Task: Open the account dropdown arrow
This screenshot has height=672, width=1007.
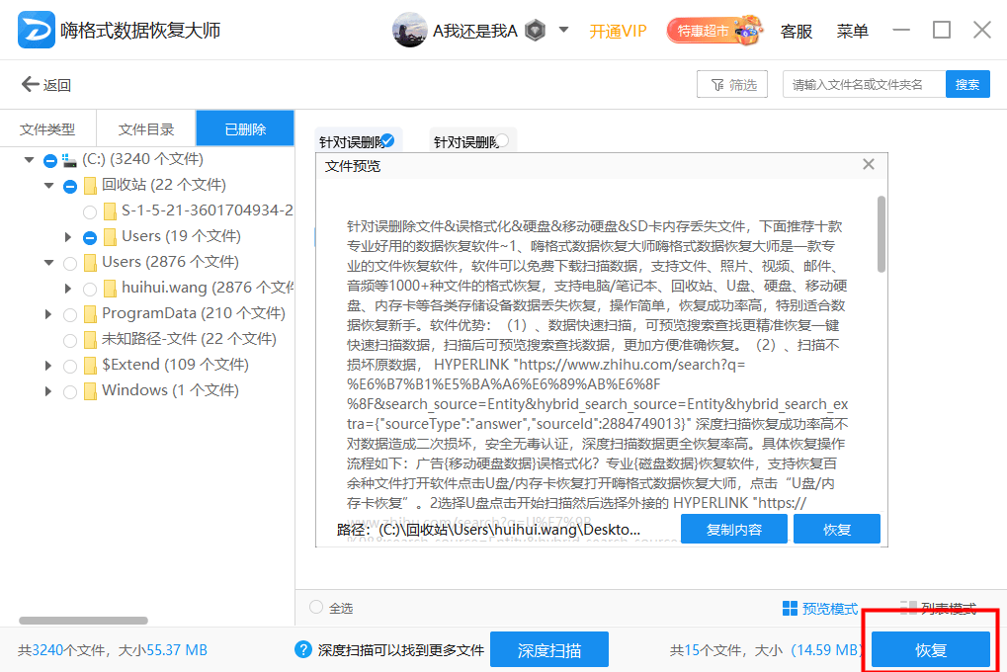Action: pyautogui.click(x=564, y=30)
